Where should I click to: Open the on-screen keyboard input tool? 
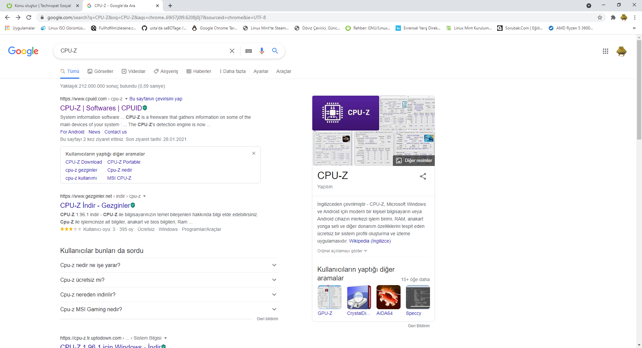pyautogui.click(x=248, y=51)
